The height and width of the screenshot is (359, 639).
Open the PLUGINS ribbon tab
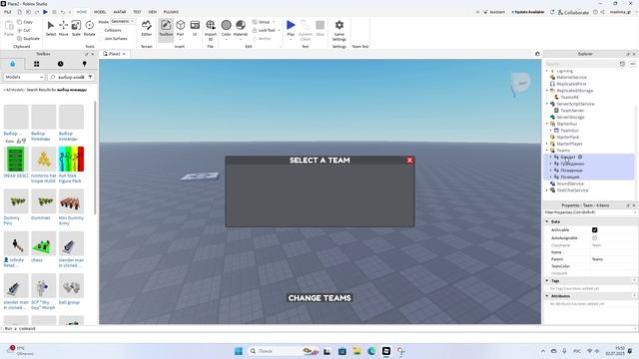(171, 12)
